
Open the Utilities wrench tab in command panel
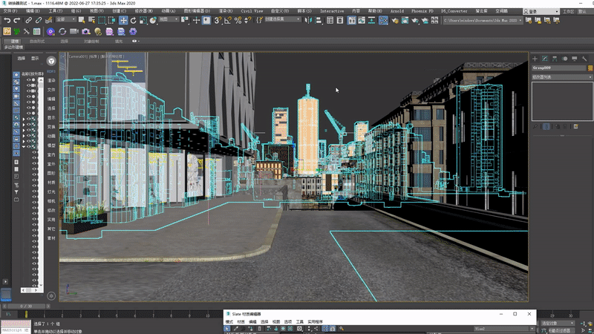pyautogui.click(x=584, y=58)
